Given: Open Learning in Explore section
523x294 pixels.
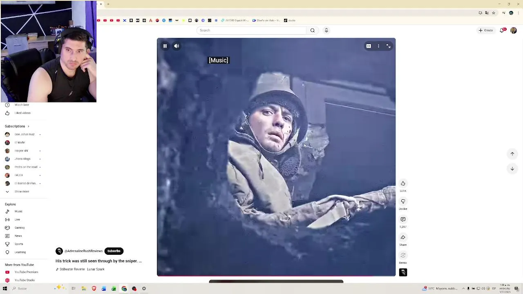Looking at the screenshot, I should tap(20, 252).
